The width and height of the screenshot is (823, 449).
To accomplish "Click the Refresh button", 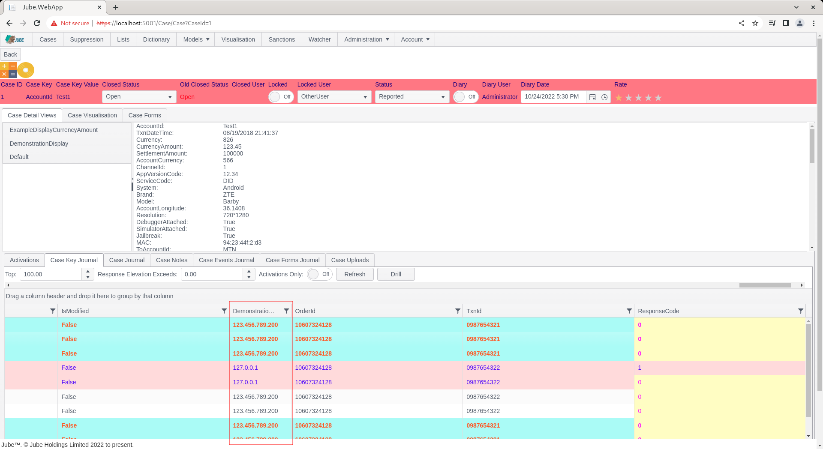I will pyautogui.click(x=355, y=274).
